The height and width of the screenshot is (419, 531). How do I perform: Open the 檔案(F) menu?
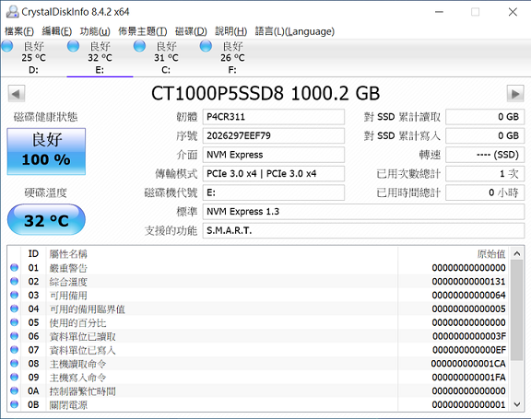coord(19,31)
